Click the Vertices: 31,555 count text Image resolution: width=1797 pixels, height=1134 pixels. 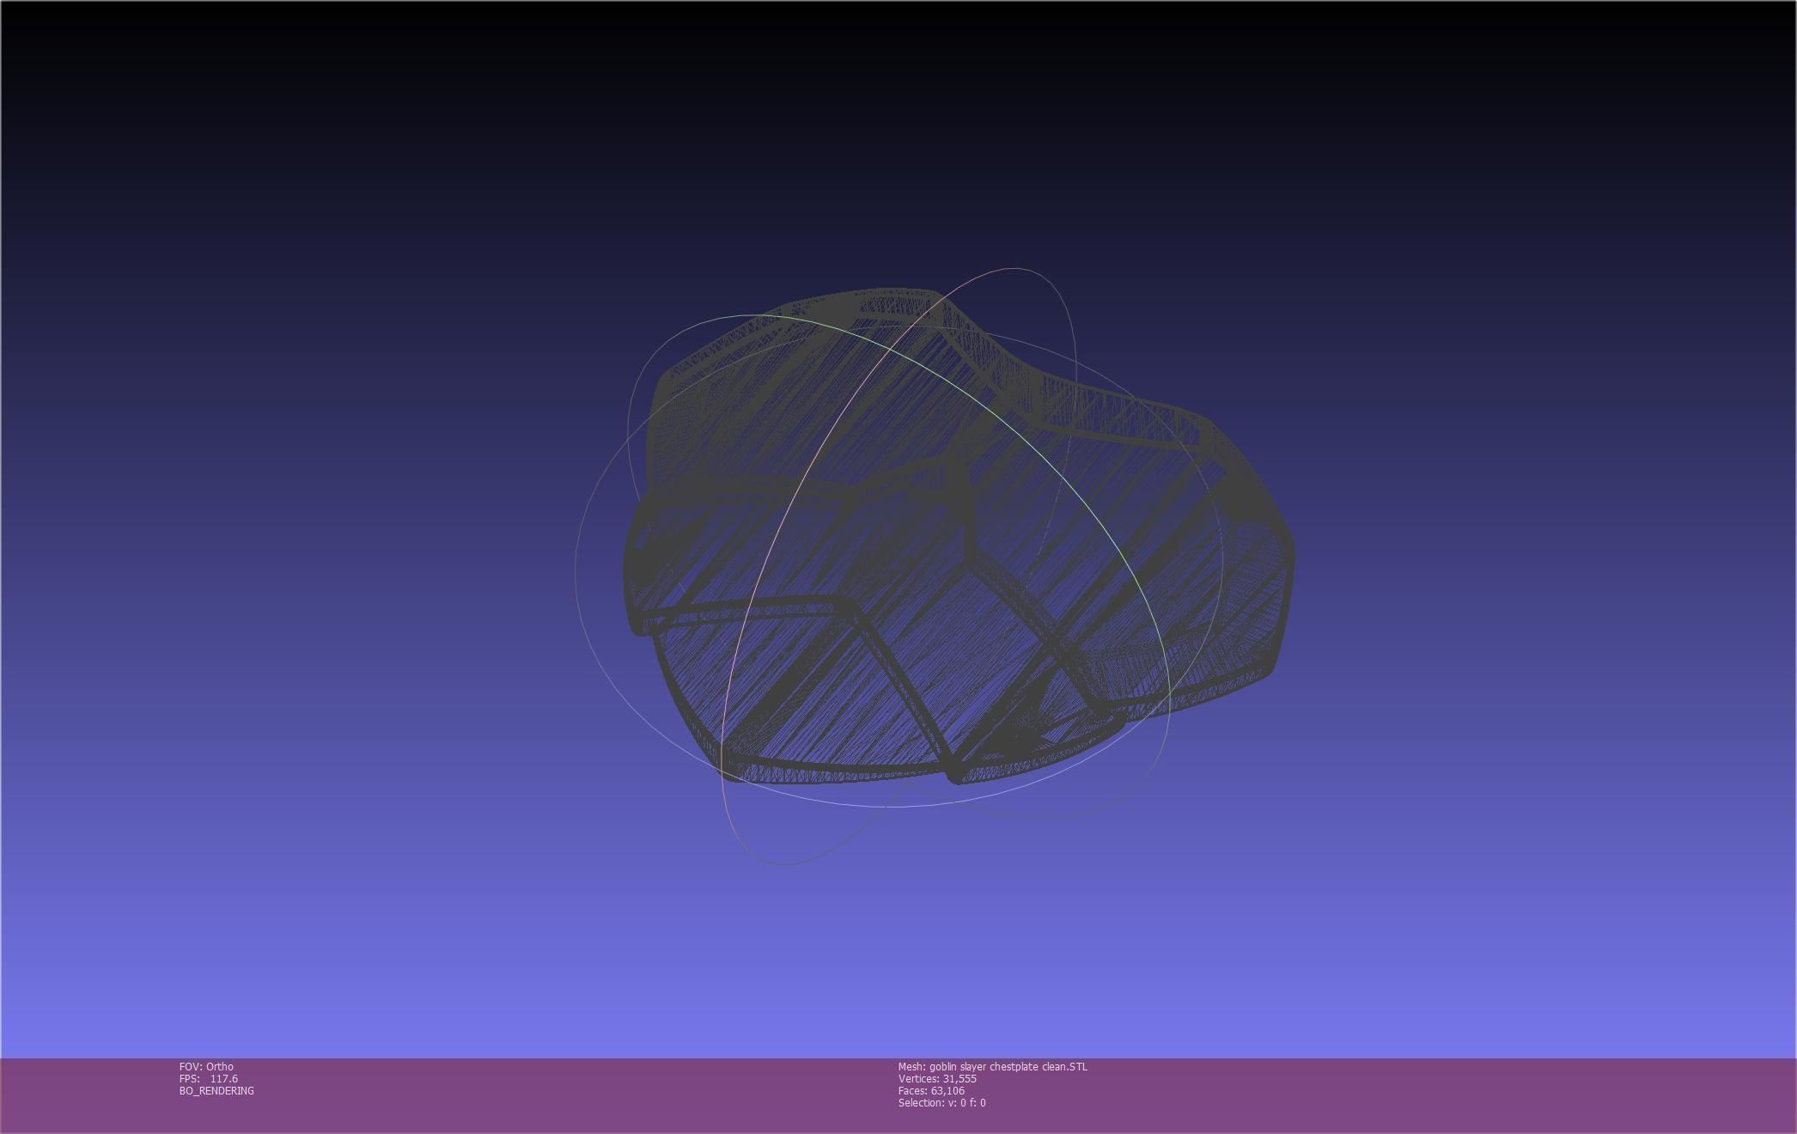(x=937, y=1078)
